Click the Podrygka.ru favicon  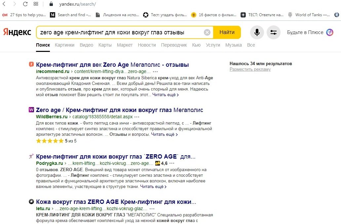(x=31, y=156)
